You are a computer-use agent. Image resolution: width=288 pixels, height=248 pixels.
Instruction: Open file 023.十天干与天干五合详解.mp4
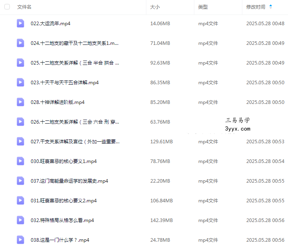point(65,83)
